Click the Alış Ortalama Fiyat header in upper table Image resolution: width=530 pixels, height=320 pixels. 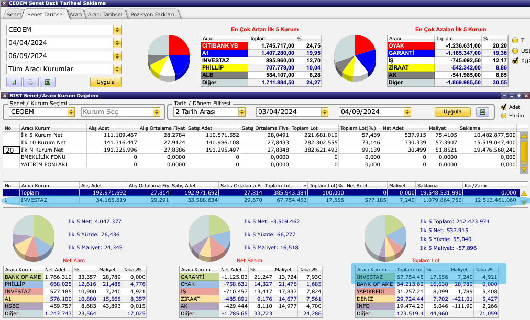point(162,128)
